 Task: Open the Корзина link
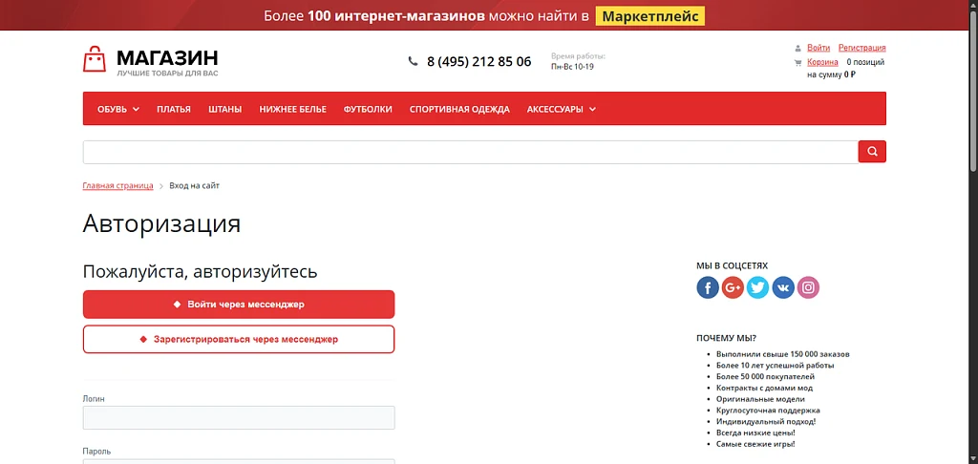tap(822, 62)
